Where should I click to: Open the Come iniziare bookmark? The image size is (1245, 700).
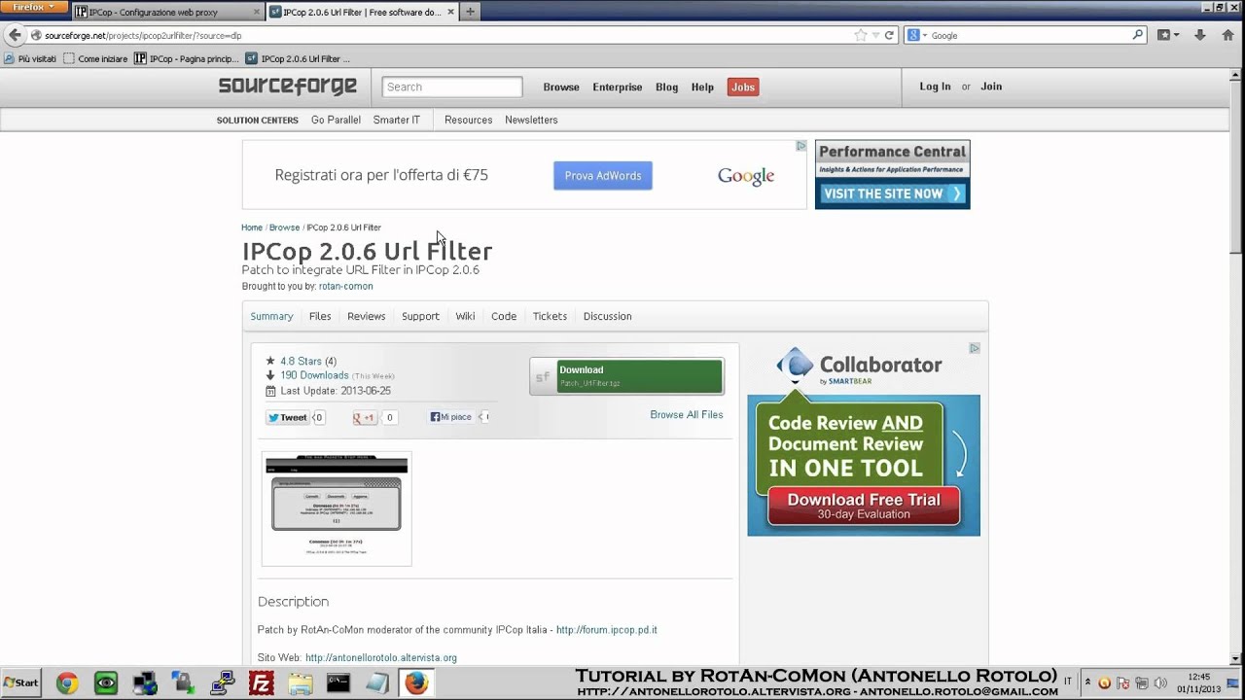[95, 58]
